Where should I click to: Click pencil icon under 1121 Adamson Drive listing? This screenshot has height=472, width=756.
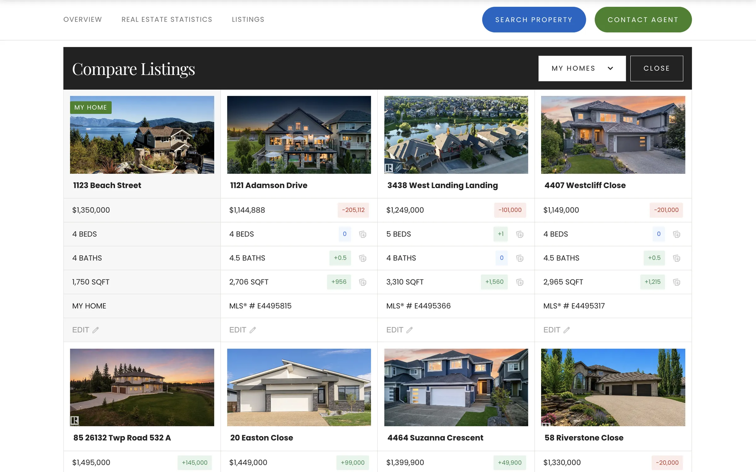[x=253, y=330]
